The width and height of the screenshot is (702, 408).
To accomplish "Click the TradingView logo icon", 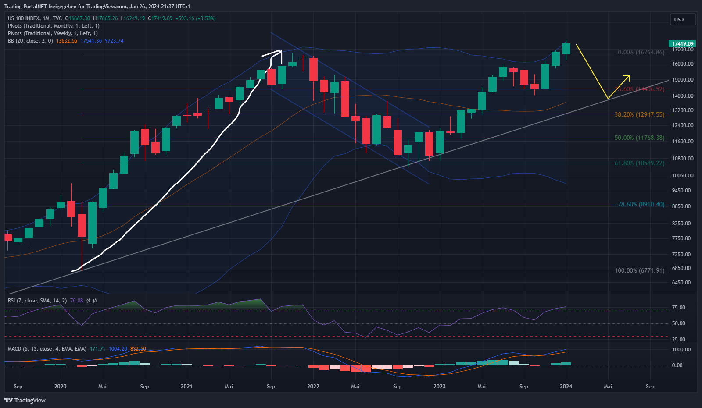I will [8, 400].
